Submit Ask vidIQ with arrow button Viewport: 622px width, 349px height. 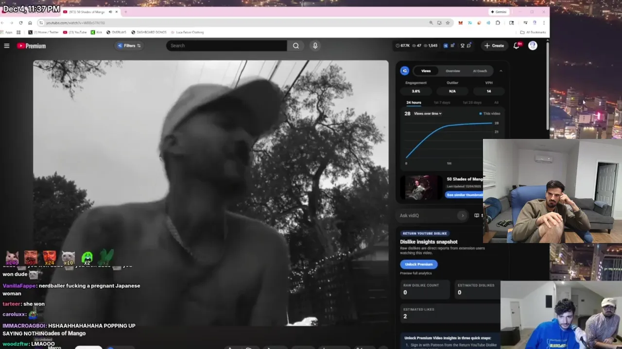(x=462, y=215)
